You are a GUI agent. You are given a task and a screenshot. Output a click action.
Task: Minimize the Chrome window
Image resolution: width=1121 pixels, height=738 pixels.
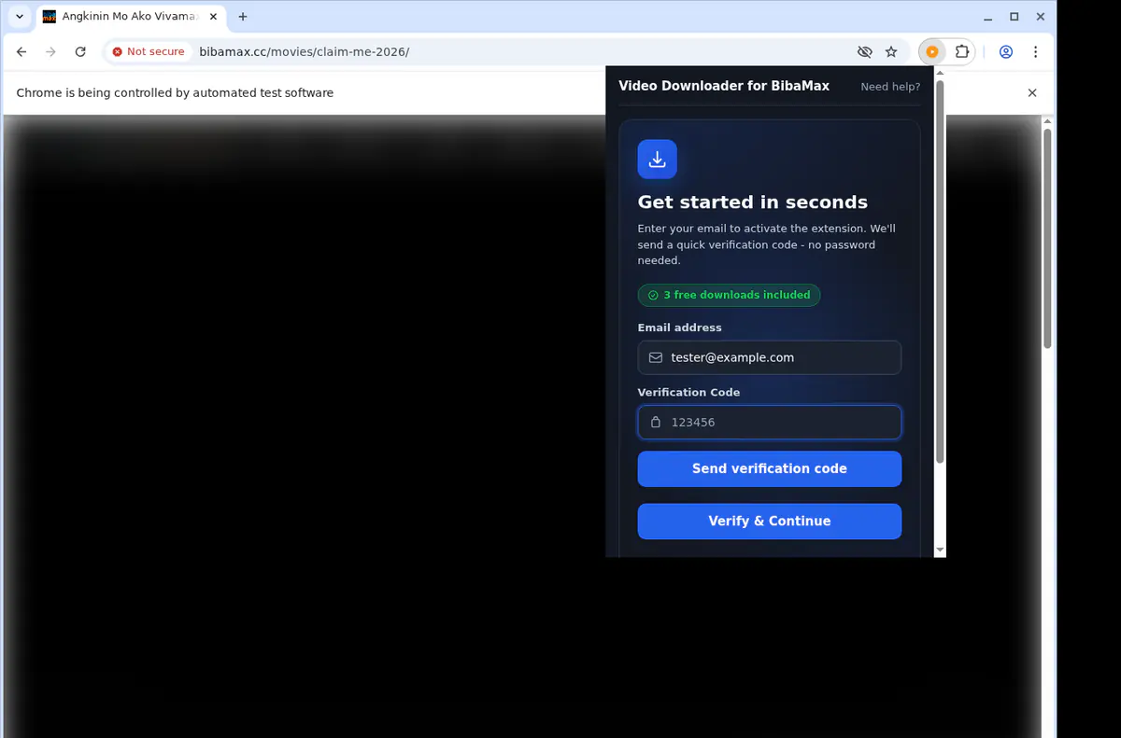coord(988,17)
